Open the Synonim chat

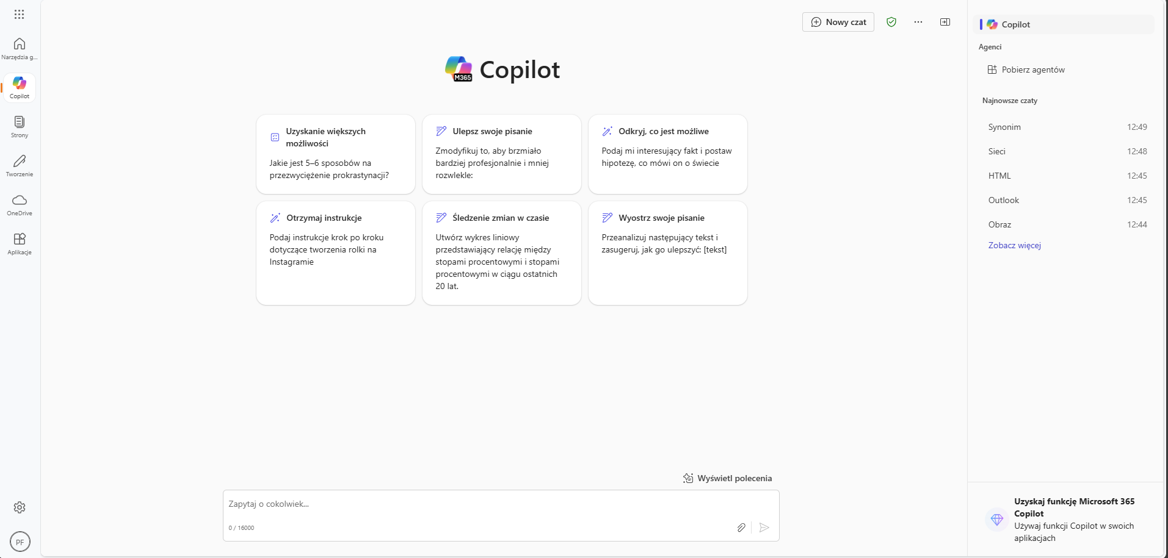(1067, 127)
